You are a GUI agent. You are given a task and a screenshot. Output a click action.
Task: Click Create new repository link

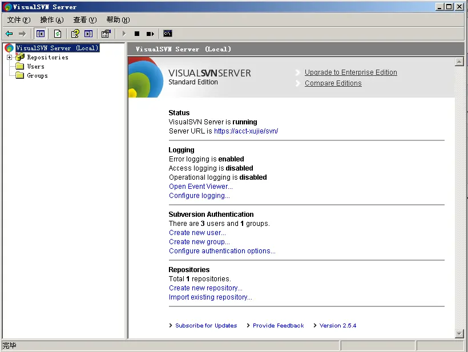pos(205,288)
